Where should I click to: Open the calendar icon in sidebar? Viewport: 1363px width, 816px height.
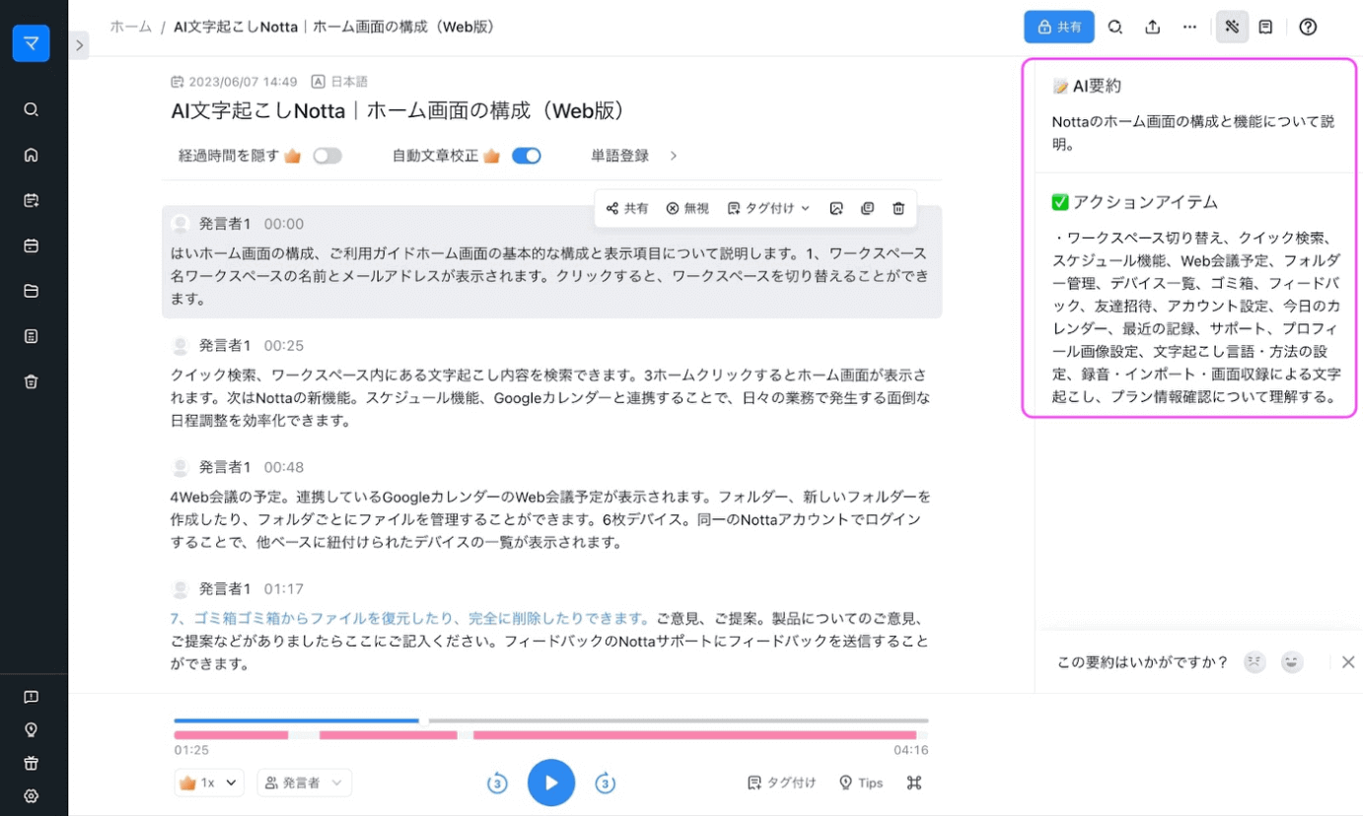tap(31, 245)
